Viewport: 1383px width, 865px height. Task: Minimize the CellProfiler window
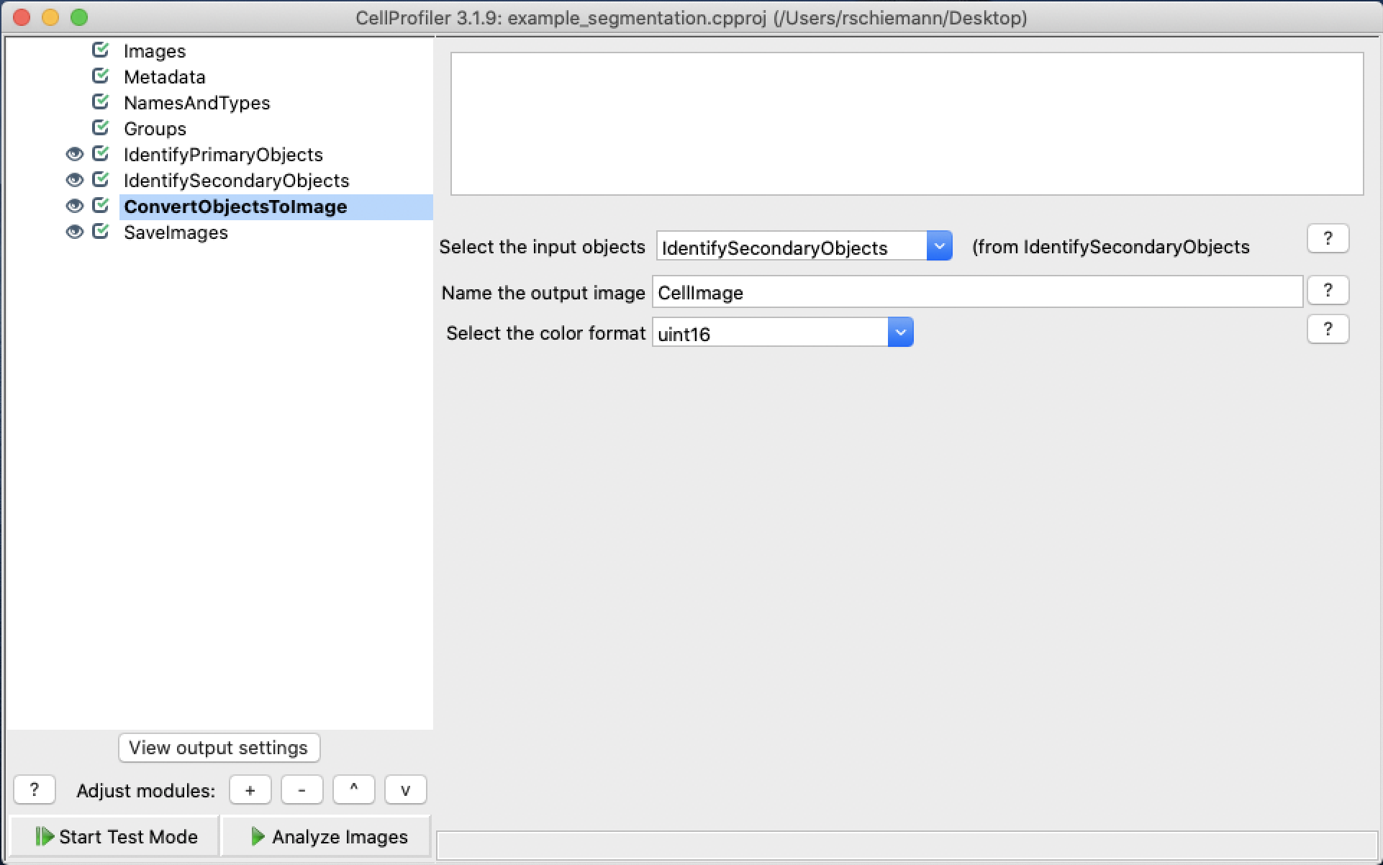[x=50, y=17]
